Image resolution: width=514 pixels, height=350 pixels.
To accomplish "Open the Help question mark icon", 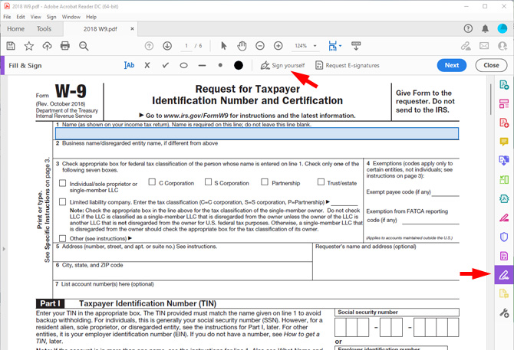I will tap(468, 29).
